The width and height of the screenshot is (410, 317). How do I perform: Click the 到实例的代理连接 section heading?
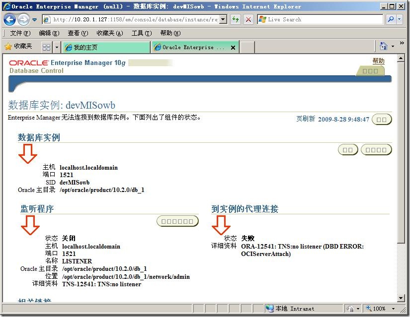(245, 209)
